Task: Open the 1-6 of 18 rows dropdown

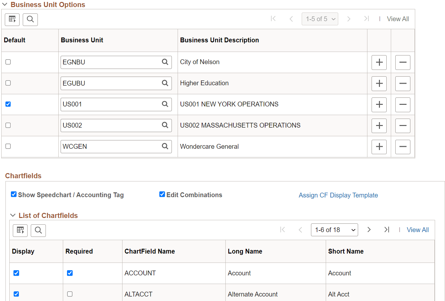Action: point(334,230)
